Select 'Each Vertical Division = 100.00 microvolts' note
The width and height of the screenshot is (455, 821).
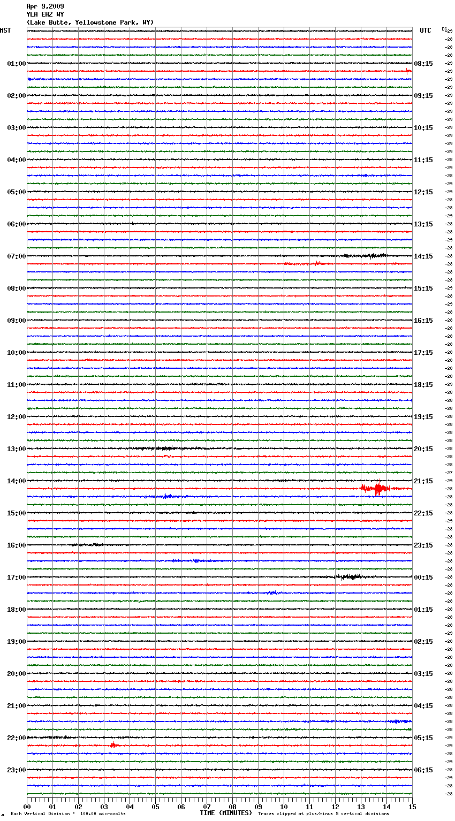(68, 814)
